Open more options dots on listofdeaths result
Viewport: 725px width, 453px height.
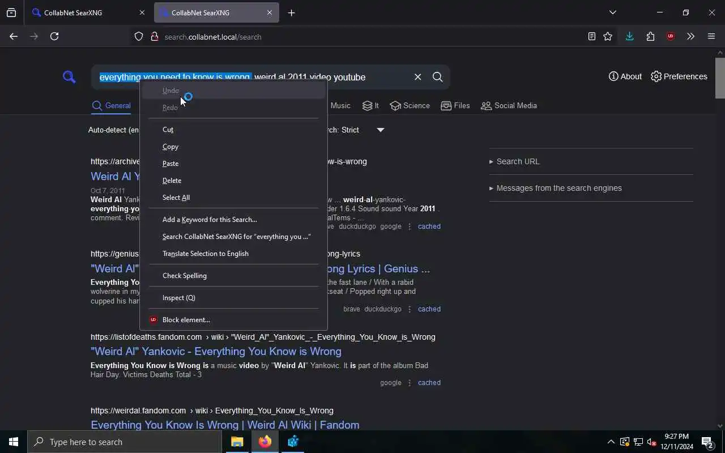[x=410, y=382]
